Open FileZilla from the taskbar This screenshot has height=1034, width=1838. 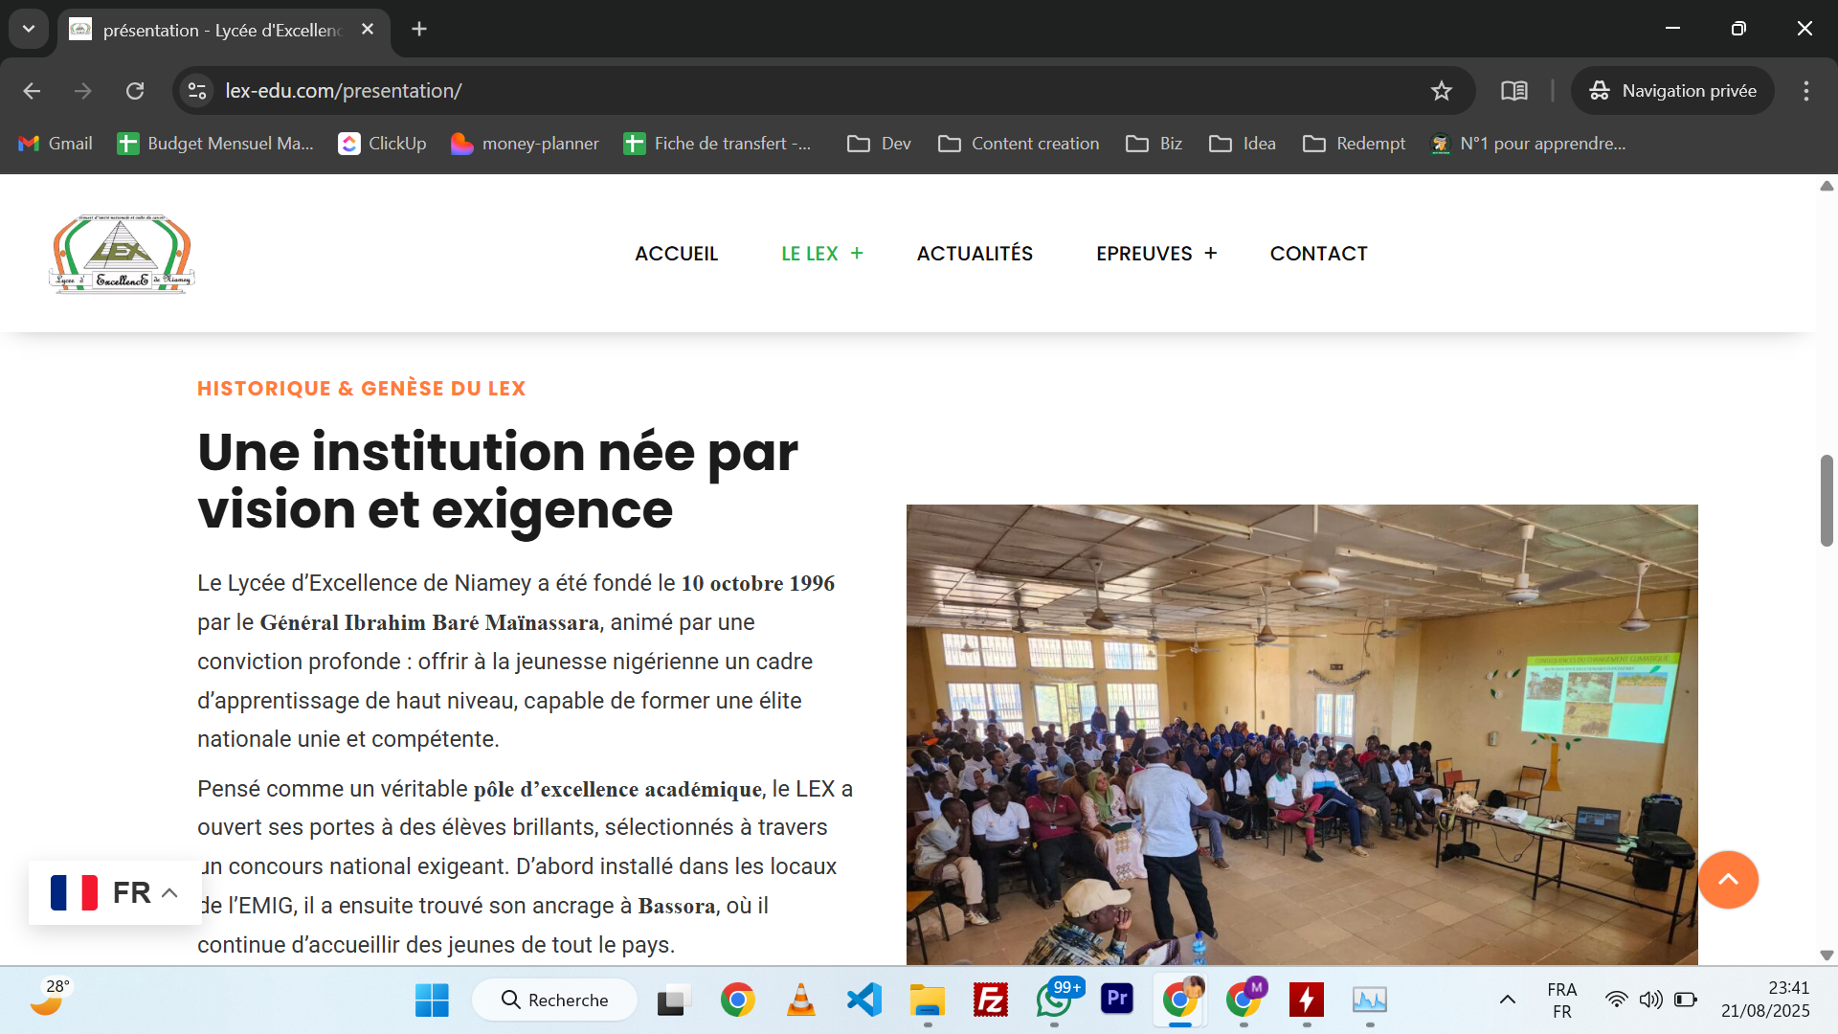click(990, 1000)
